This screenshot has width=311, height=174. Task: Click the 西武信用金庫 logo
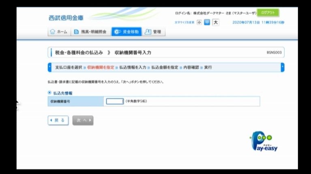coord(66,18)
